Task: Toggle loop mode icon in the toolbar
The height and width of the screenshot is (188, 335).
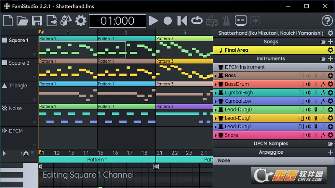Action: [x=197, y=20]
